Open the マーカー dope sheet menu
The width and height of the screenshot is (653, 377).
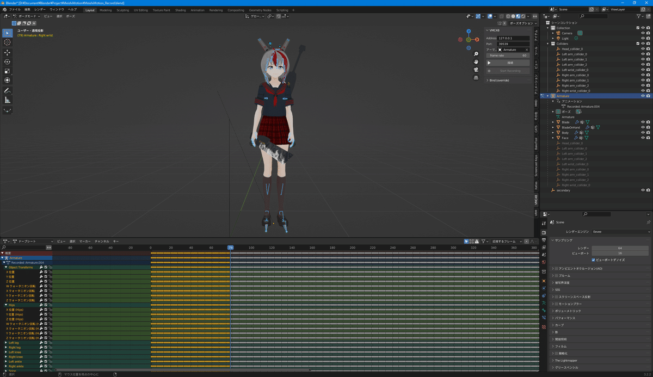(85, 241)
